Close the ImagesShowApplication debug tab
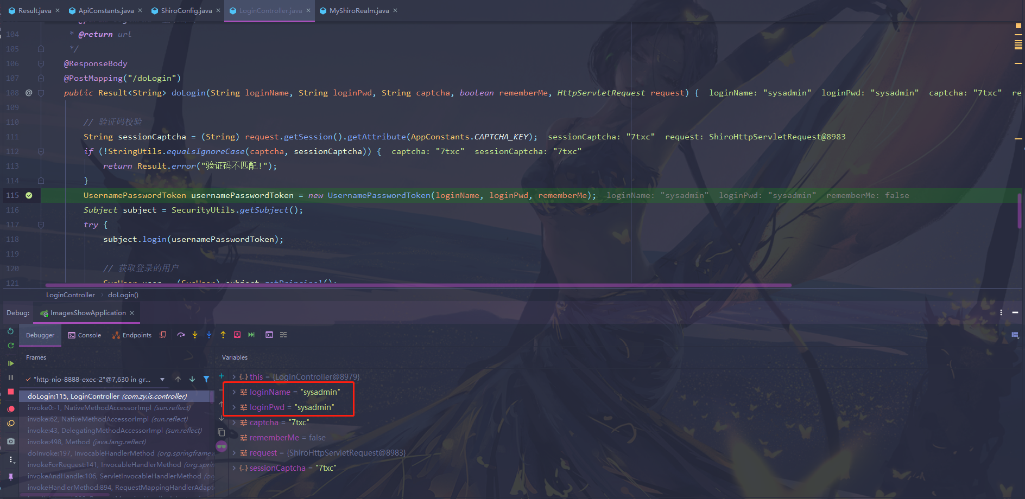Screen dimensions: 1025x499 [132, 313]
